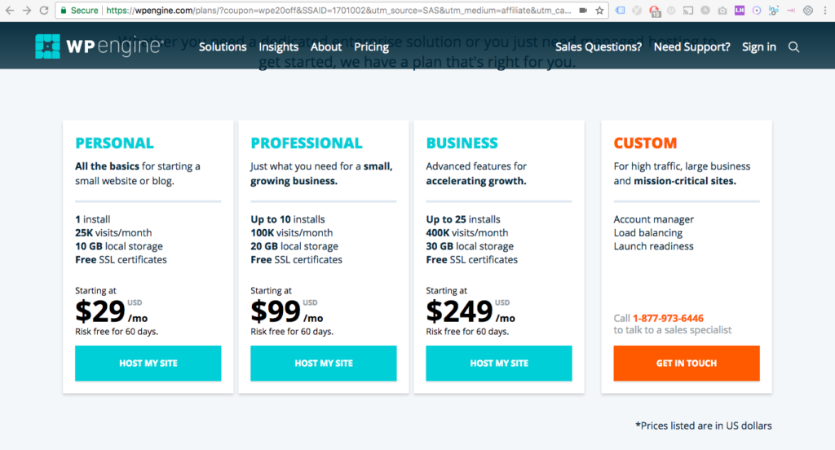835x450 pixels.
Task: Open site search with the magnifier icon
Action: 794,46
